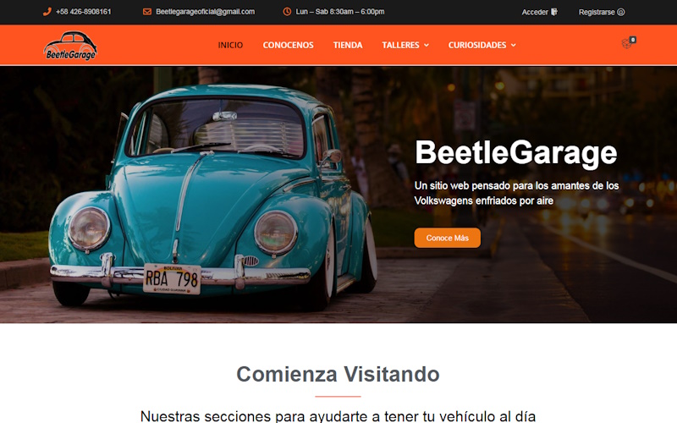Open the shopping cart icon

[x=627, y=44]
